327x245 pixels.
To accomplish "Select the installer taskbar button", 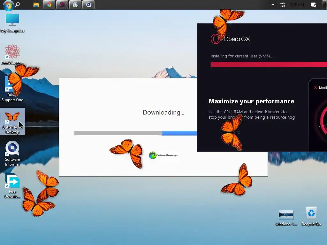I will coord(75,4).
